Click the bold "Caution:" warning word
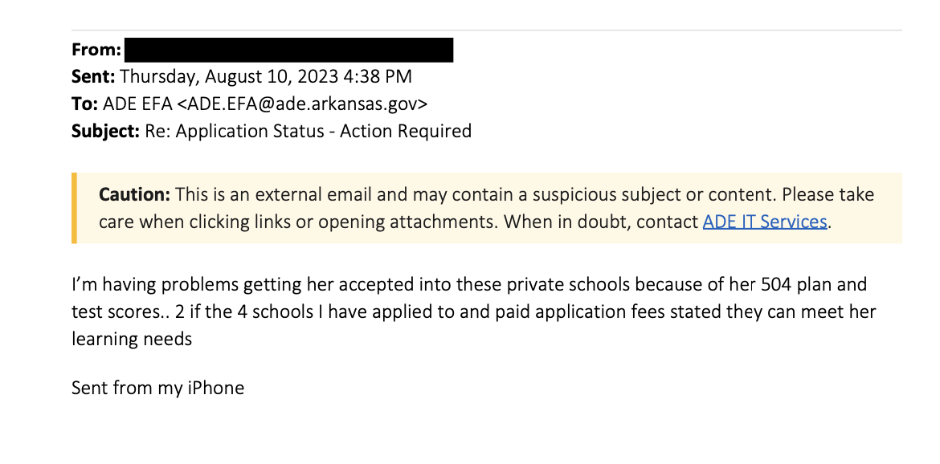Viewport: 940px width, 464px height. click(x=134, y=195)
